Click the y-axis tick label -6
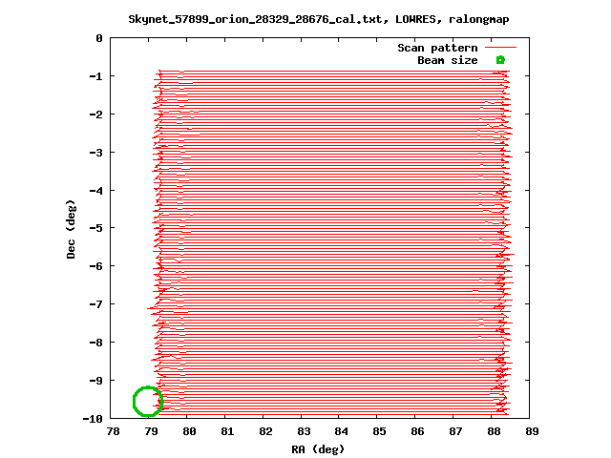611x458 pixels. click(95, 266)
